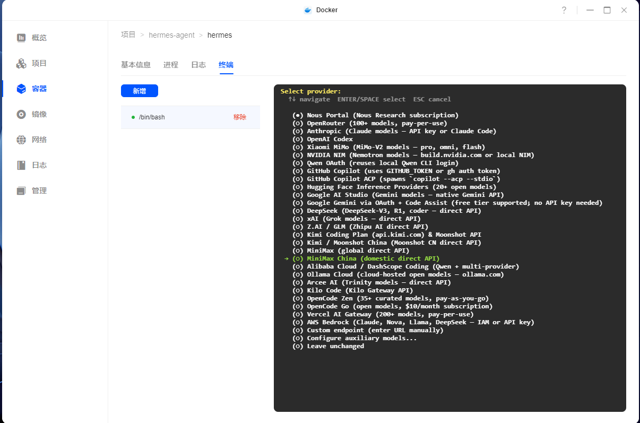Click the Select provider heading
This screenshot has width=640, height=423.
pos(311,91)
